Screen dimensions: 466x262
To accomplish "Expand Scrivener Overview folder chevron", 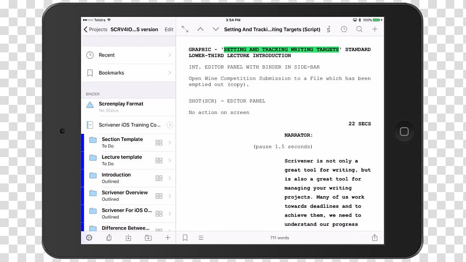I will (170, 196).
